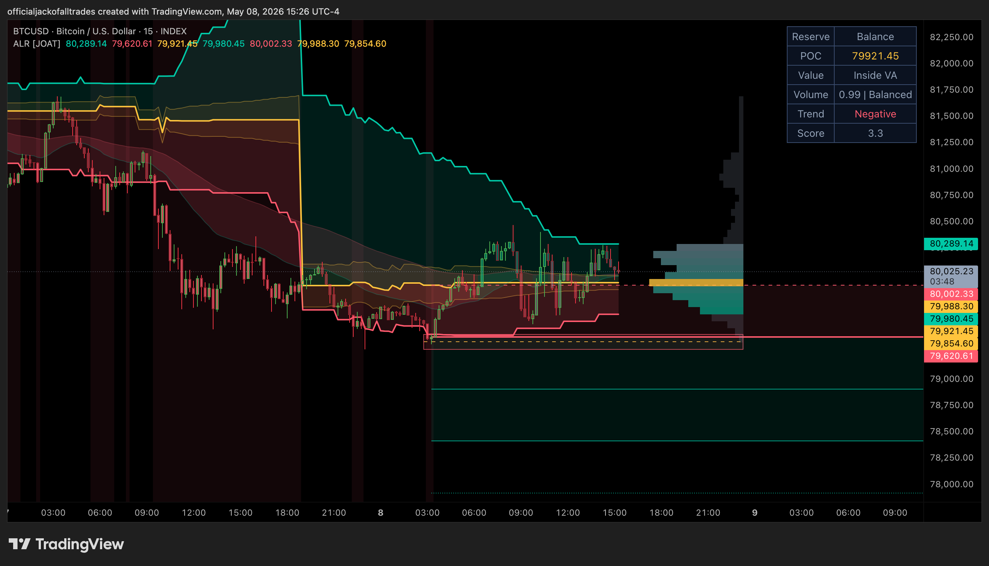Click the green 80,289.14 indicator value in the legend
989x566 pixels.
coord(86,43)
